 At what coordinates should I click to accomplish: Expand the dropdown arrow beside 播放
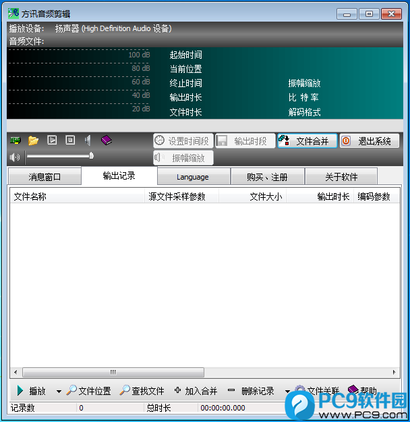pyautogui.click(x=59, y=392)
